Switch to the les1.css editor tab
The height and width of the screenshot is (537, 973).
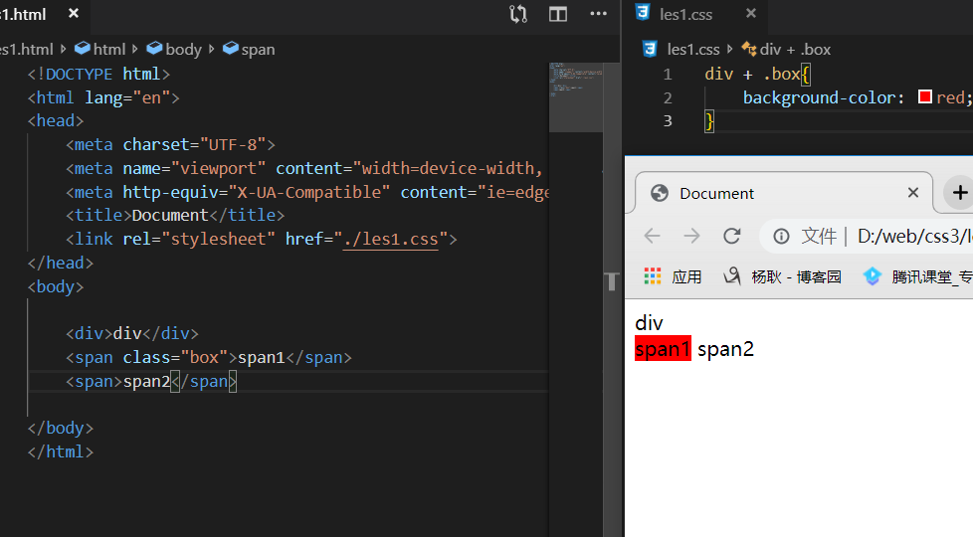coord(686,14)
